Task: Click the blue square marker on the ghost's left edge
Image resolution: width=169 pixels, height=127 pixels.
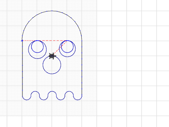Action: click(22, 41)
